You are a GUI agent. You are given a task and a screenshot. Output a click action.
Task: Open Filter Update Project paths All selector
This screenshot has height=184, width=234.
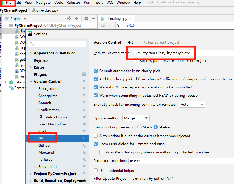[170, 178]
